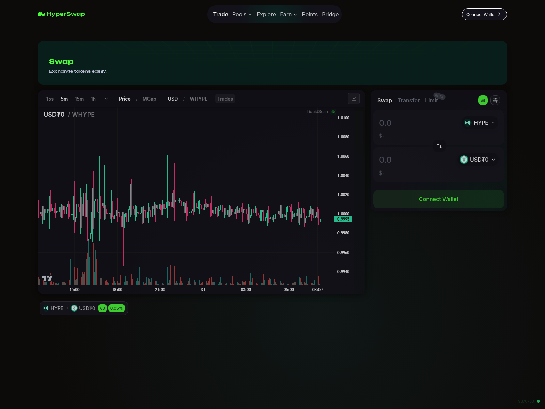Screen dimensions: 545x409
Task: Enable Trades view on the chart
Action: tap(225, 99)
